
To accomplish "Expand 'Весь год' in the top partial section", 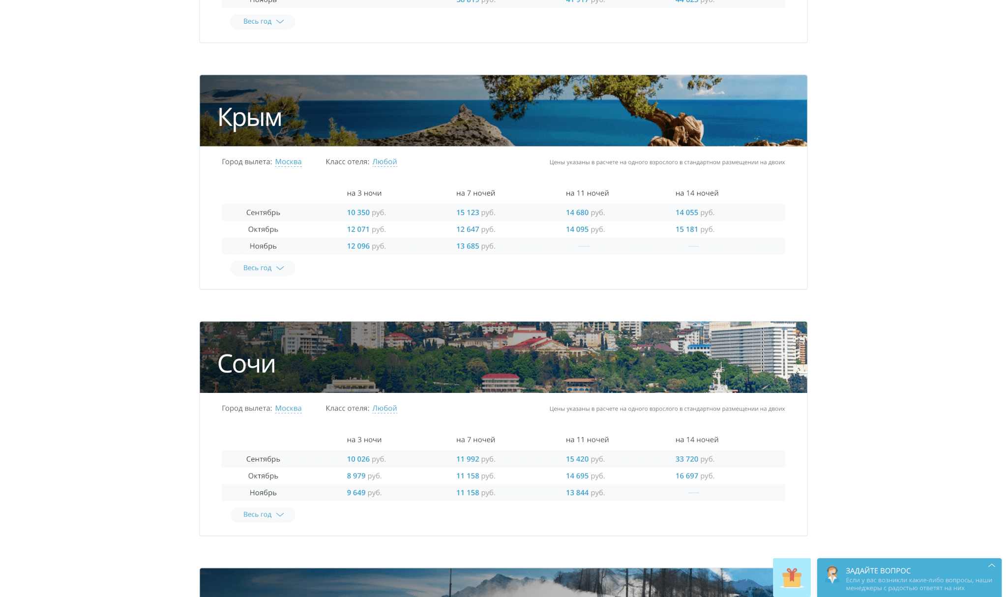I will click(263, 22).
